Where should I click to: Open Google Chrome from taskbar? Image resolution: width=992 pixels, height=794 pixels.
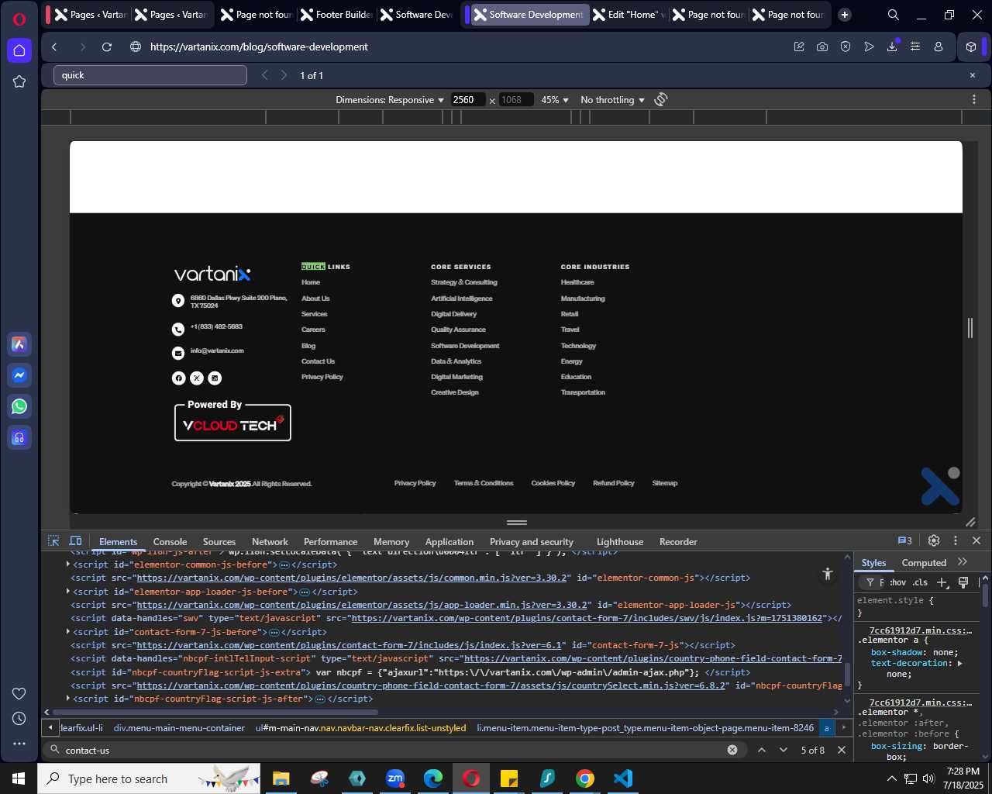[585, 778]
